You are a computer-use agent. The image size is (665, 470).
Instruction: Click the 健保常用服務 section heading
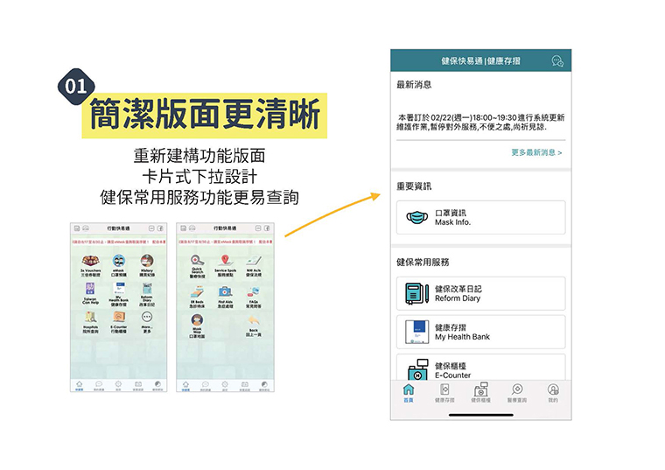[423, 263]
